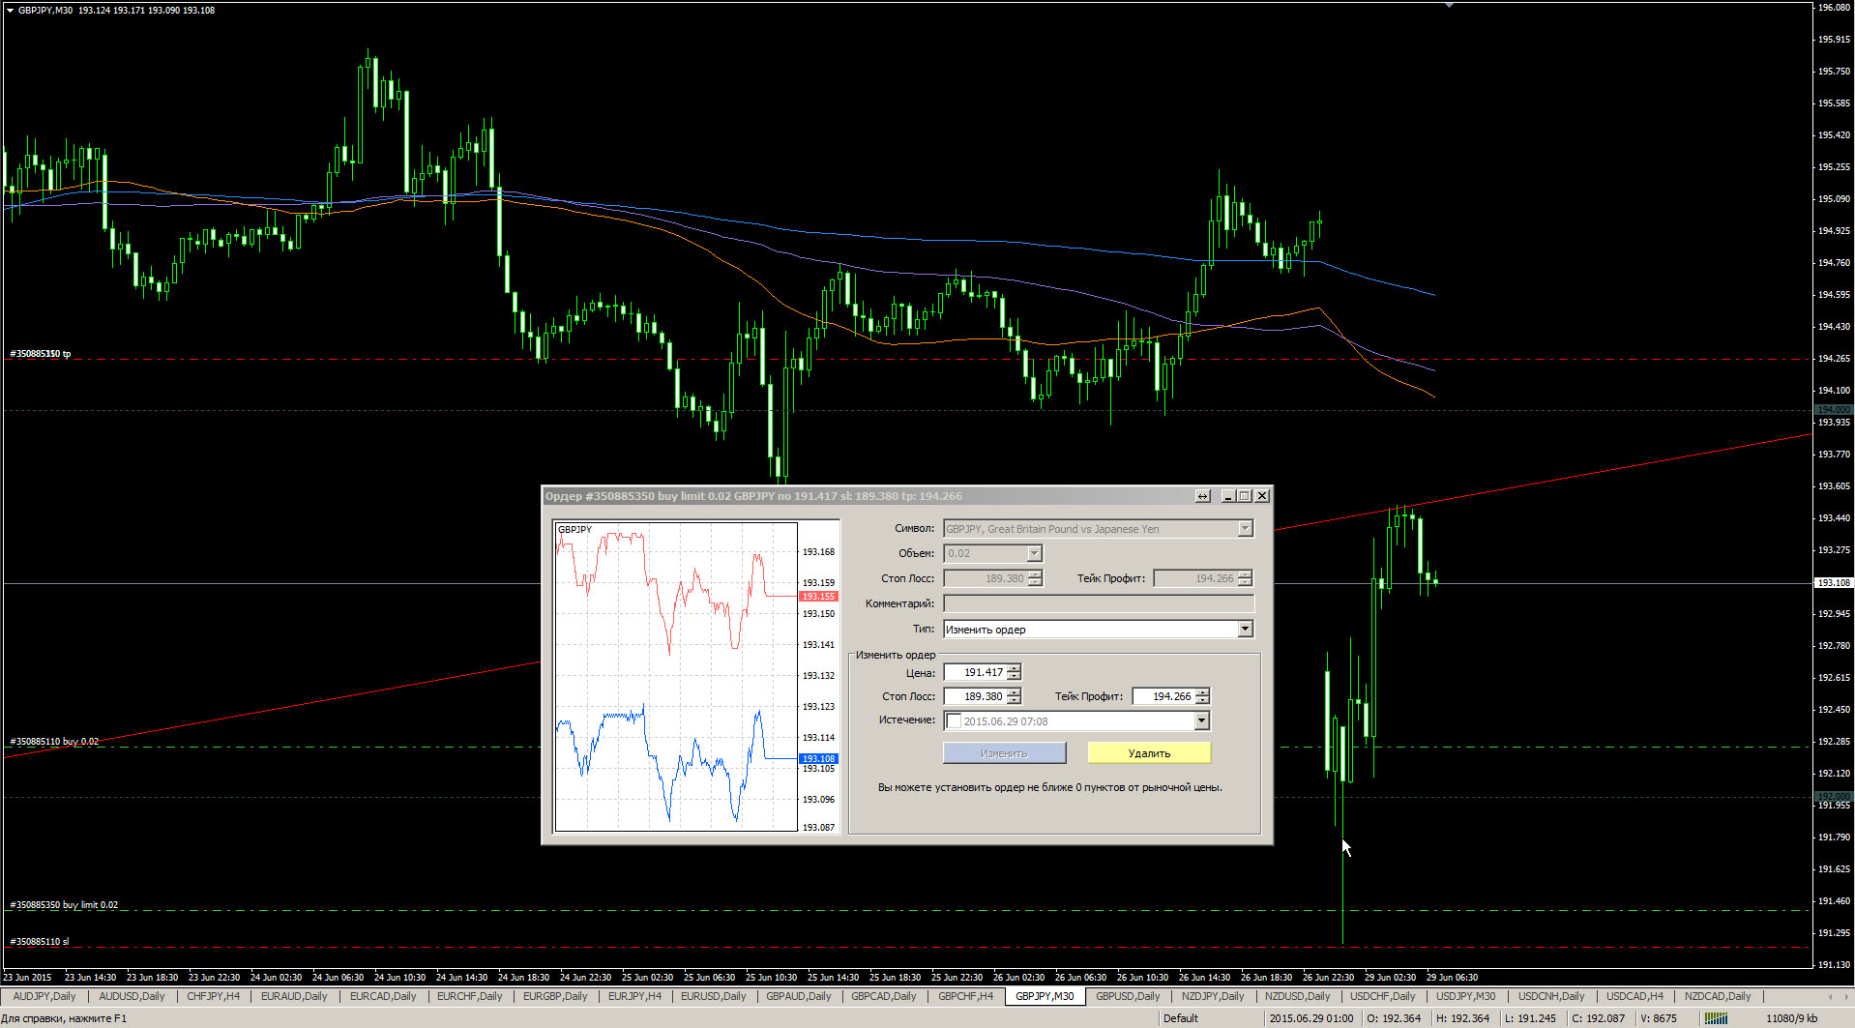This screenshot has height=1028, width=1855.
Task: Go to NZDCAD,Daily chart tab
Action: click(x=1718, y=996)
